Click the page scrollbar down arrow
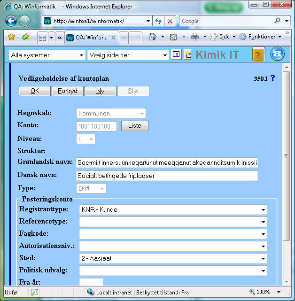 pos(287,282)
